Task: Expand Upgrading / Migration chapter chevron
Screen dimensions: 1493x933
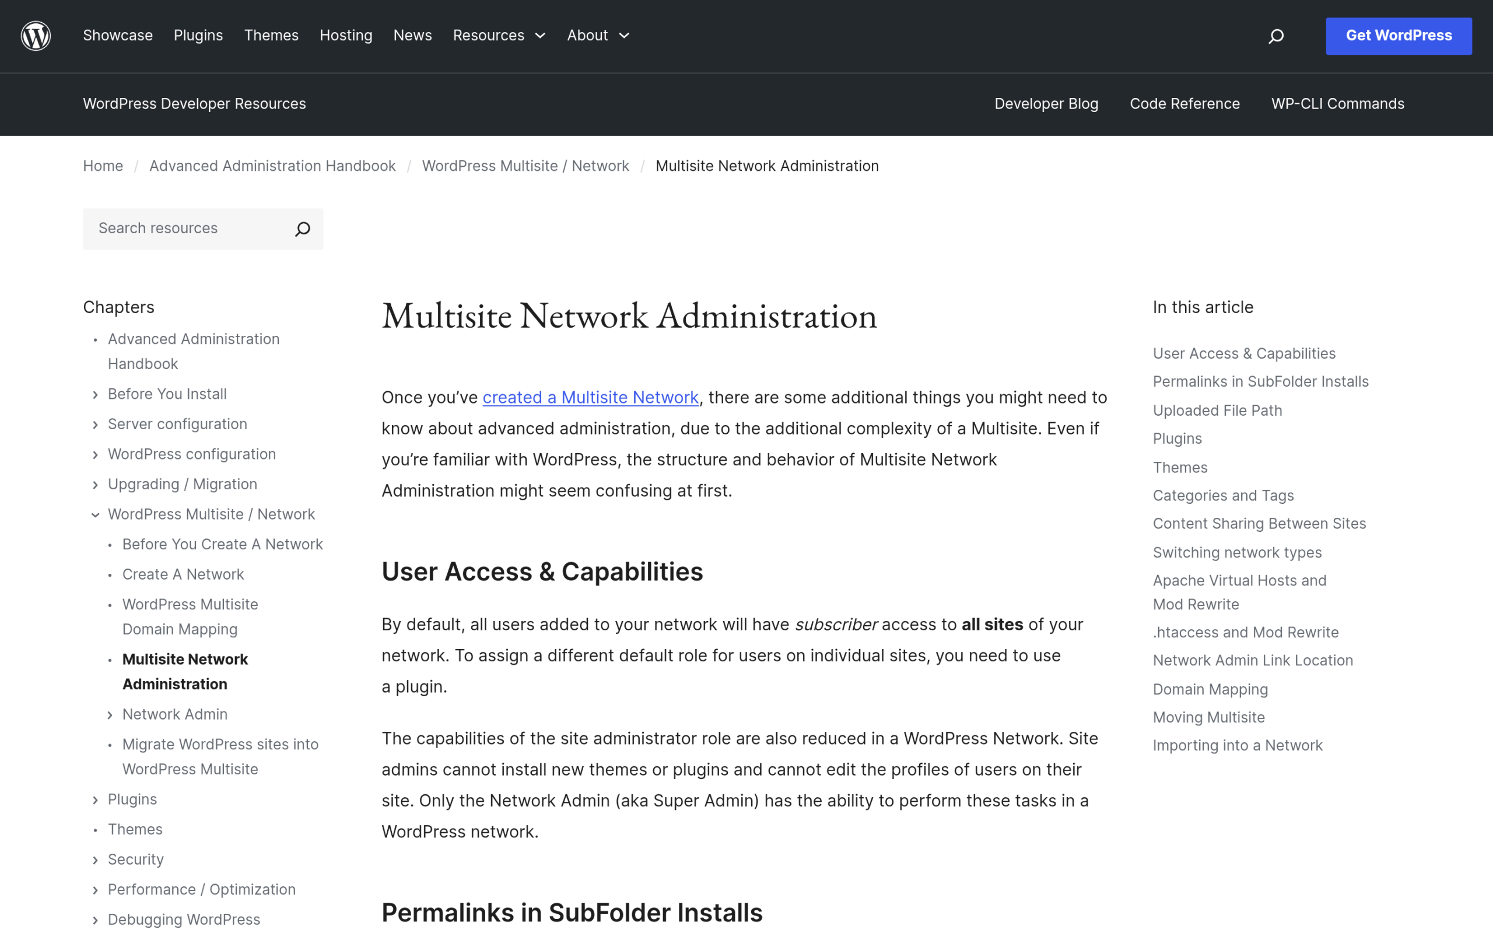Action: 95,485
